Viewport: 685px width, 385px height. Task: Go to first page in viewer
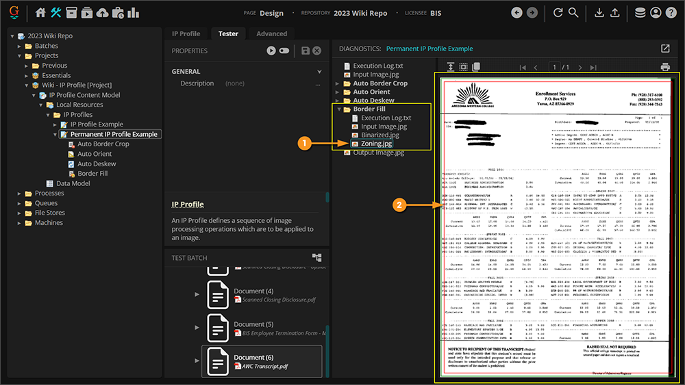pyautogui.click(x=523, y=68)
